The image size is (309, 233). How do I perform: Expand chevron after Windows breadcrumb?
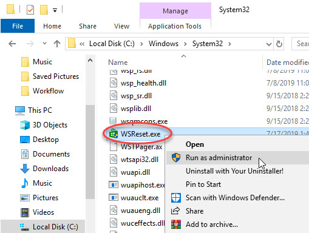[x=185, y=44]
